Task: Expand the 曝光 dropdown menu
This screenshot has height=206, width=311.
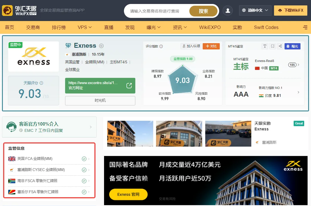Action: pyautogui.click(x=154, y=27)
